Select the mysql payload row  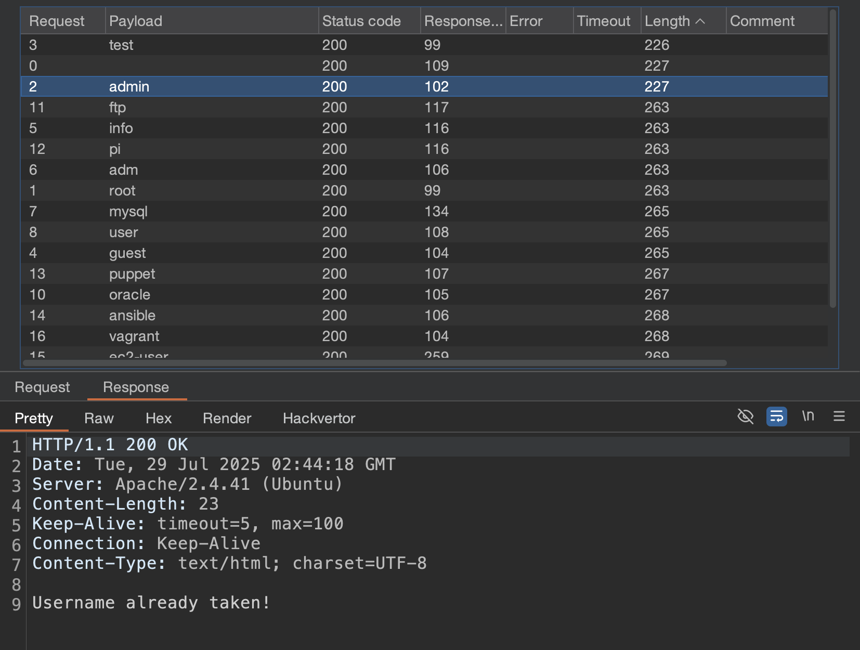pos(424,211)
